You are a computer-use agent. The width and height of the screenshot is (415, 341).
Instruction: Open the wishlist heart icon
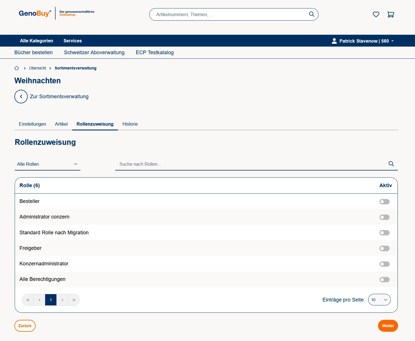pyautogui.click(x=376, y=14)
